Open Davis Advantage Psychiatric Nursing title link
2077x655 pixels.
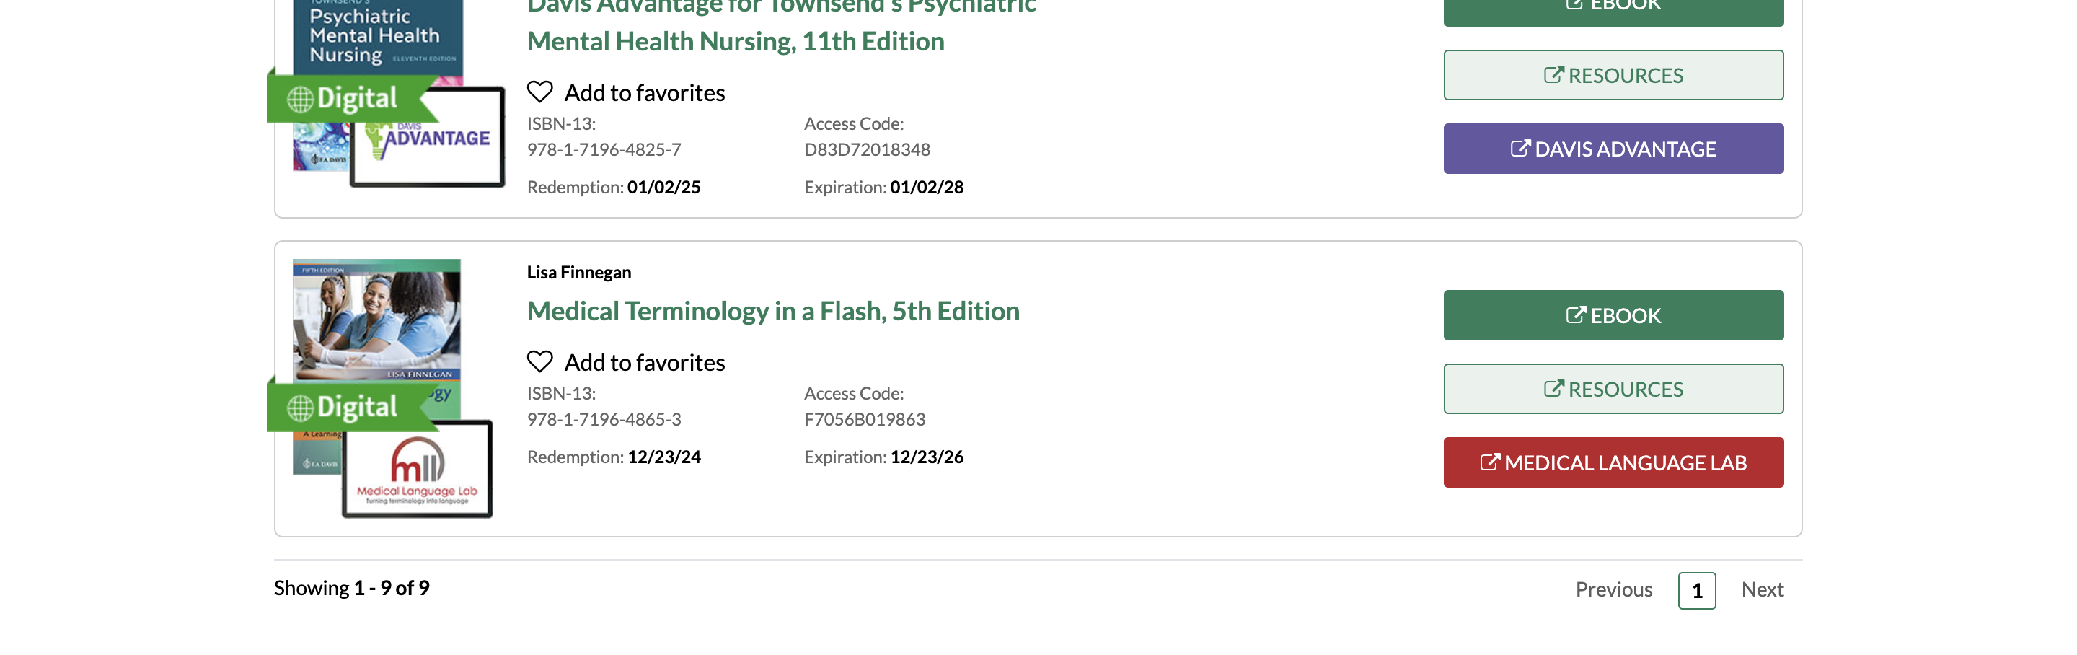[781, 25]
